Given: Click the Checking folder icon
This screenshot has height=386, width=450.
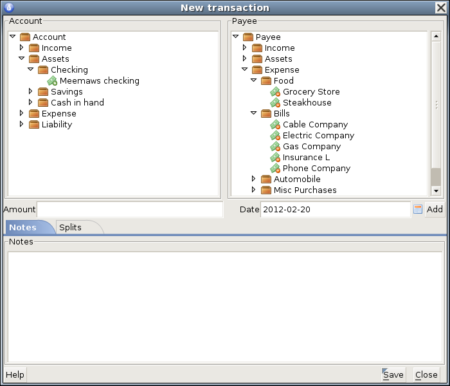Looking at the screenshot, I should (x=43, y=69).
